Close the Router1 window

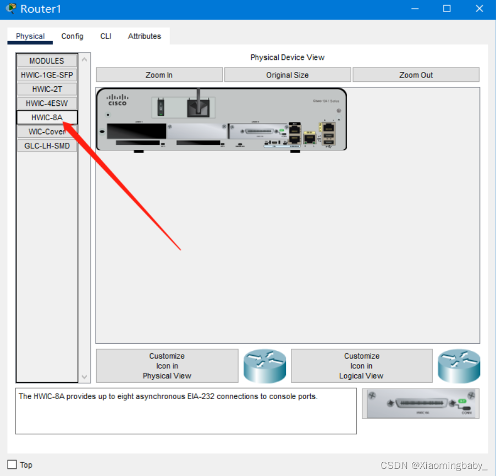(x=480, y=9)
